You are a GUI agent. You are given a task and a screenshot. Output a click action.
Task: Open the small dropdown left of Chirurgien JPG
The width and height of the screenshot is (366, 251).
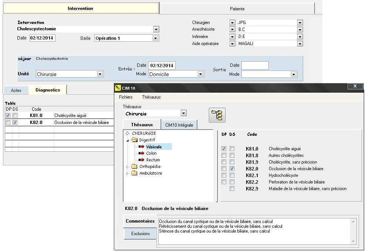tap(232, 23)
